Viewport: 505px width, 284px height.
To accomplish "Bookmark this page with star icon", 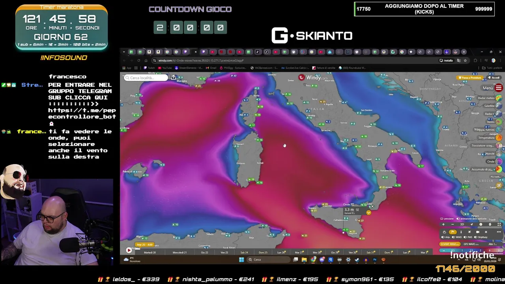I will [x=465, y=60].
